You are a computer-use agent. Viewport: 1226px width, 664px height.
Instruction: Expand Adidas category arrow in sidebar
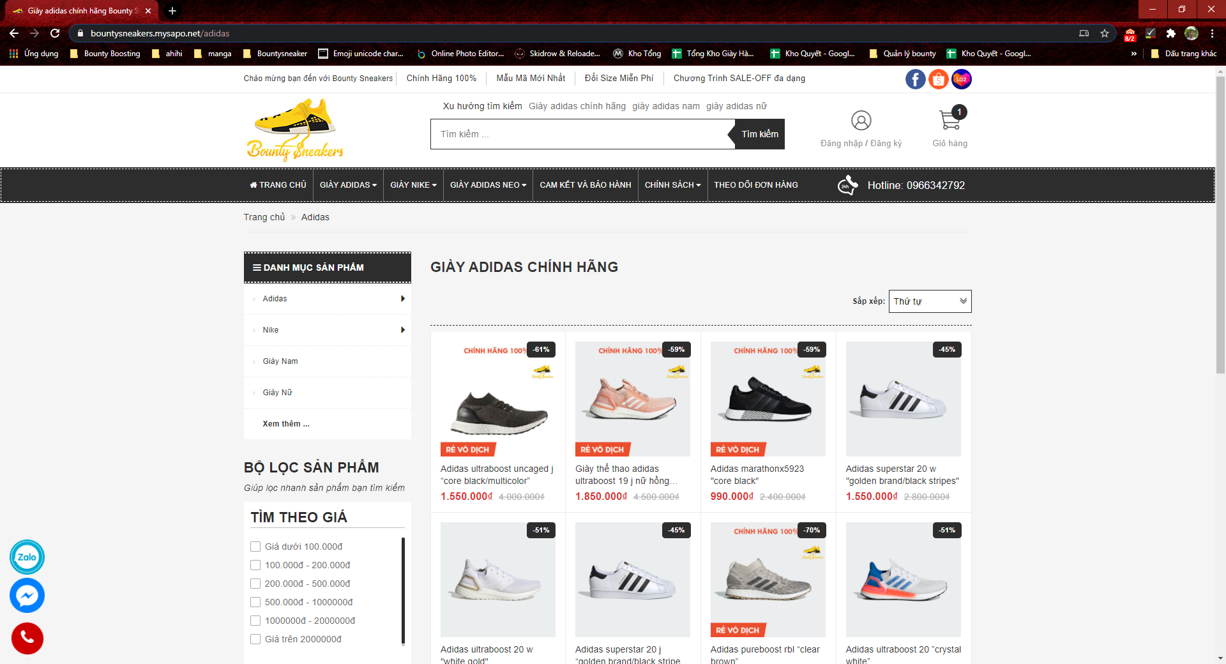[x=403, y=299]
